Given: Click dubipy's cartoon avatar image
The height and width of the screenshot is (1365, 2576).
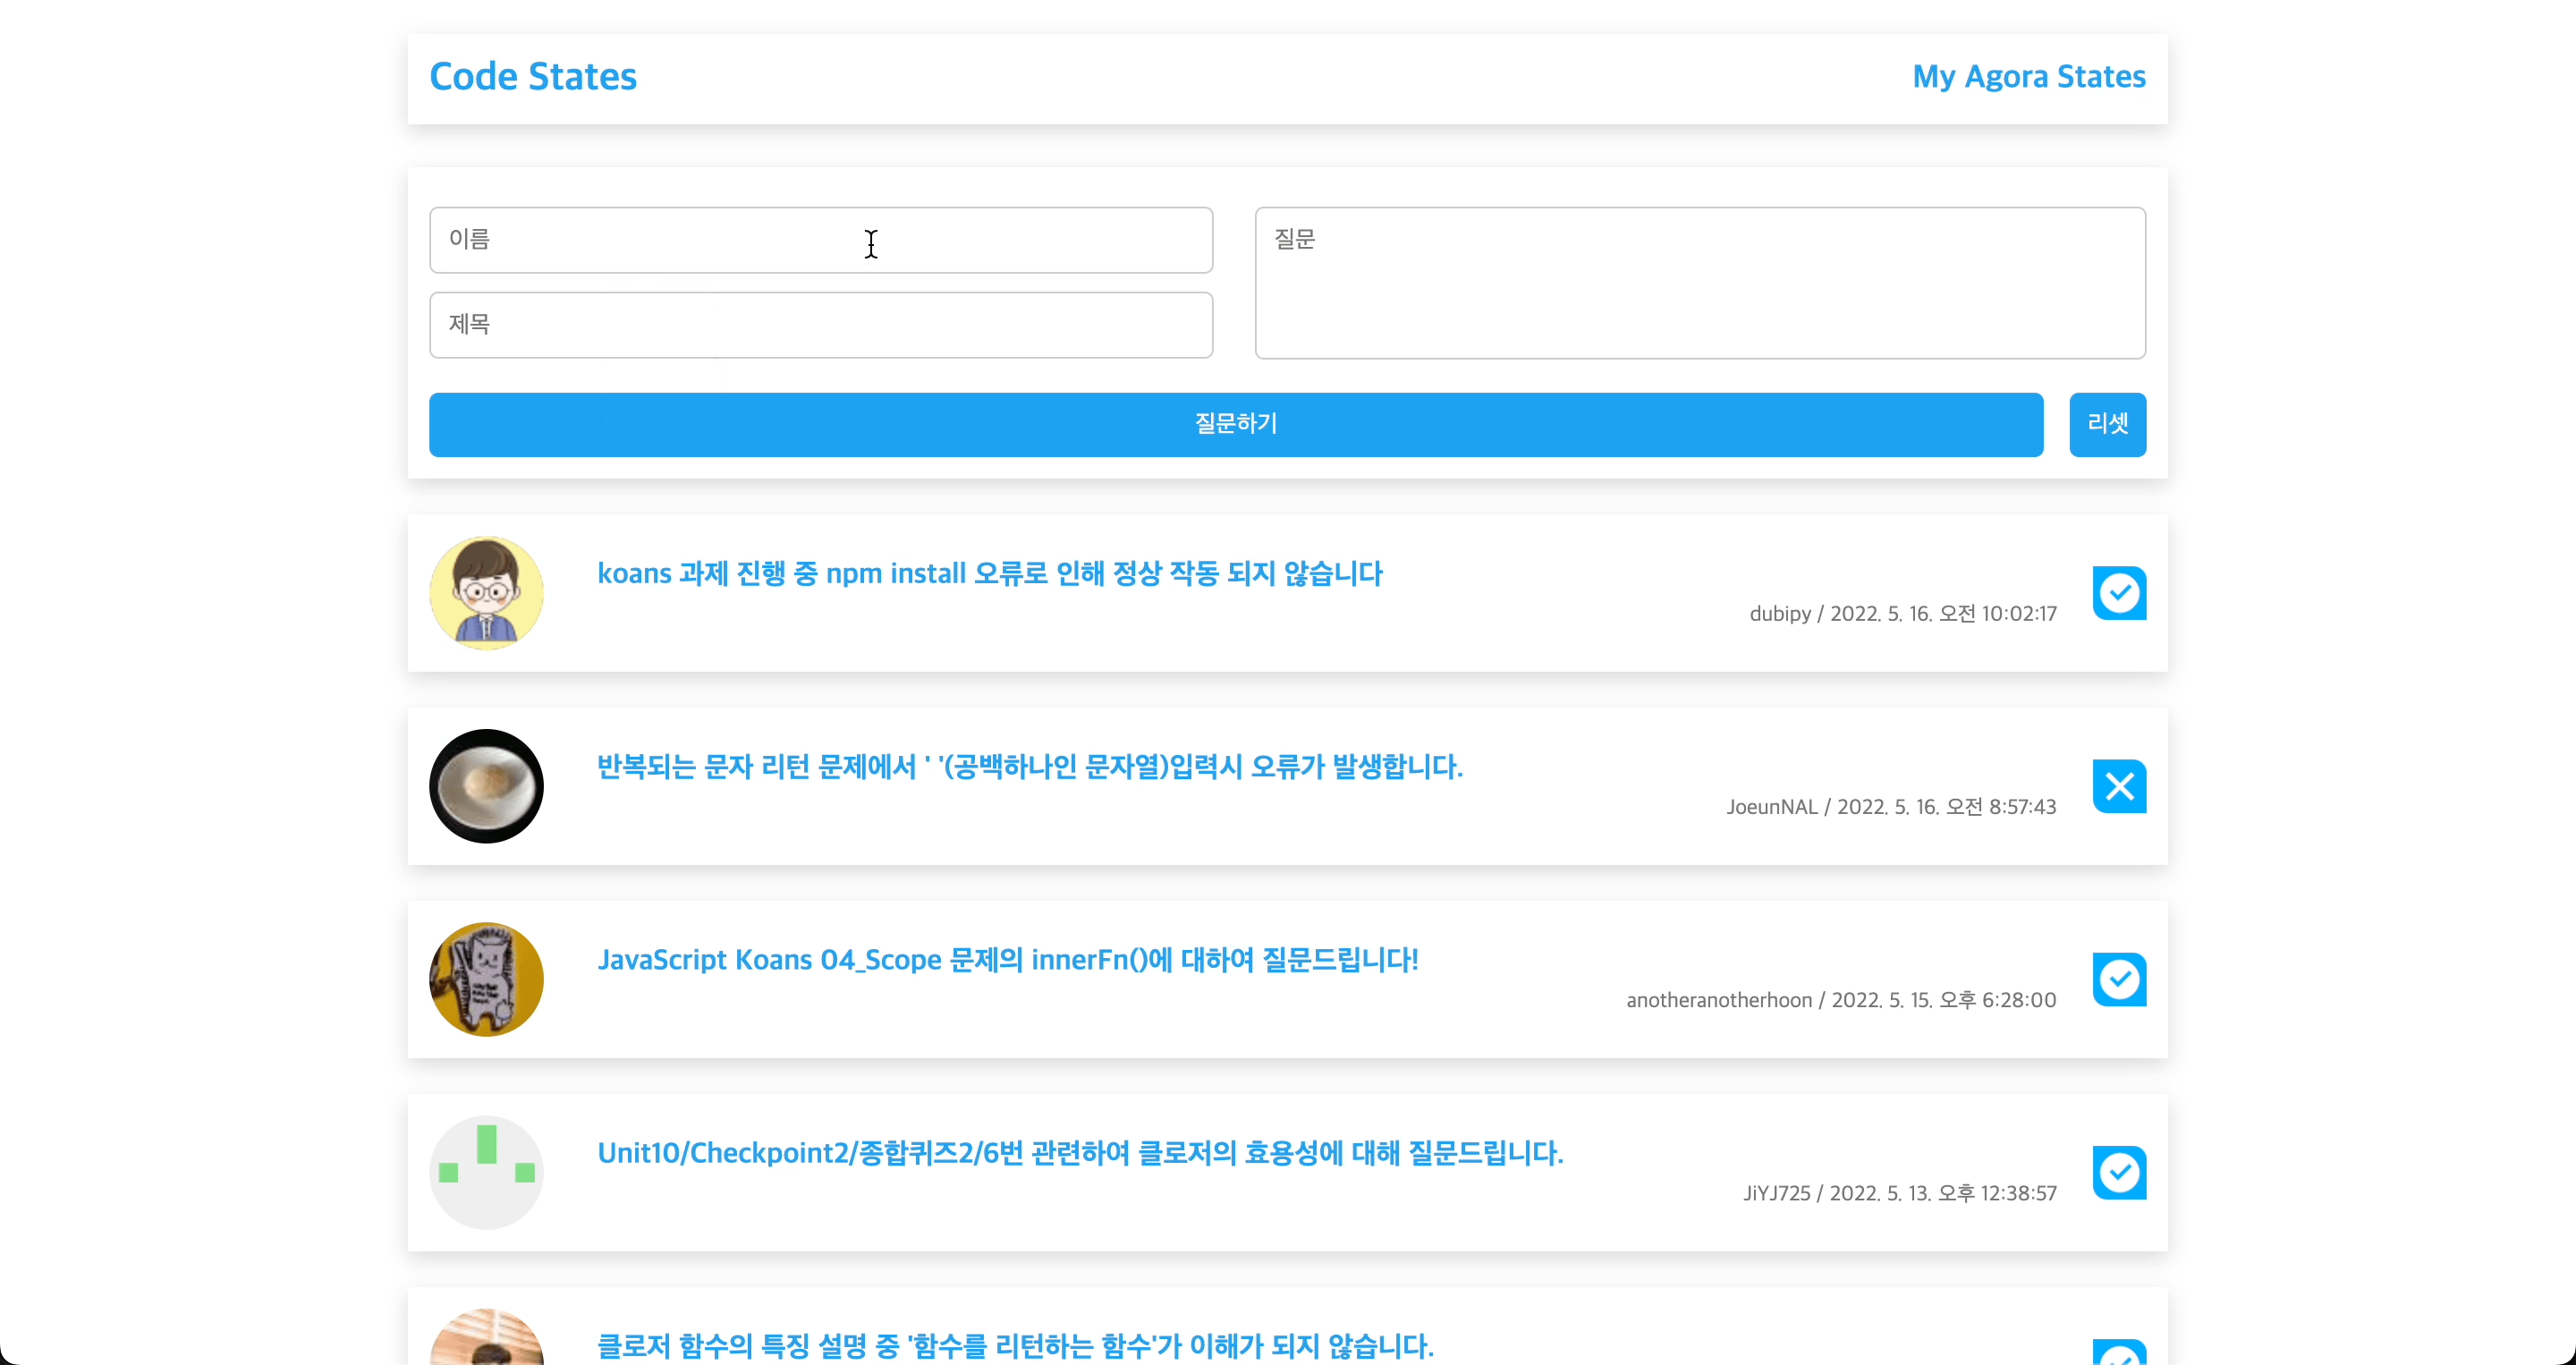Looking at the screenshot, I should point(486,593).
